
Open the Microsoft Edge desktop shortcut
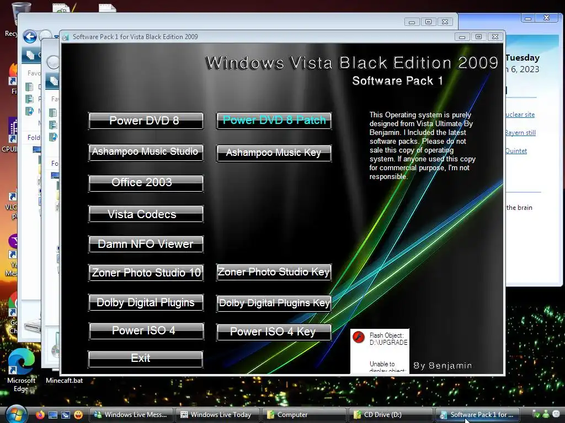21,371
